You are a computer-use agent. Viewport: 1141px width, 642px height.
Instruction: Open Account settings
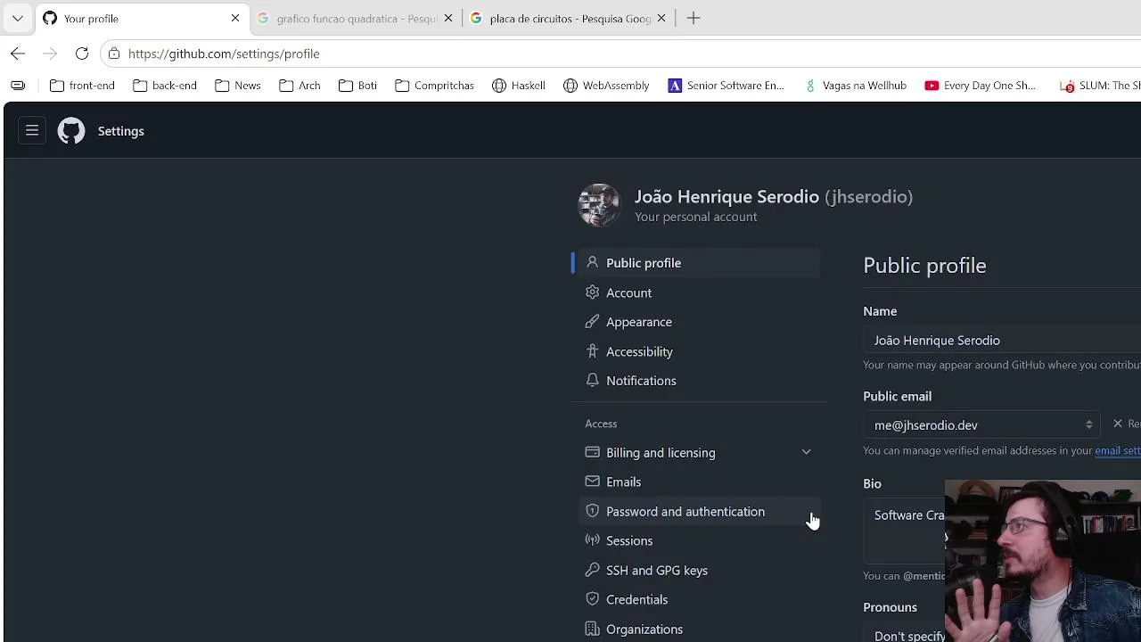tap(699, 292)
